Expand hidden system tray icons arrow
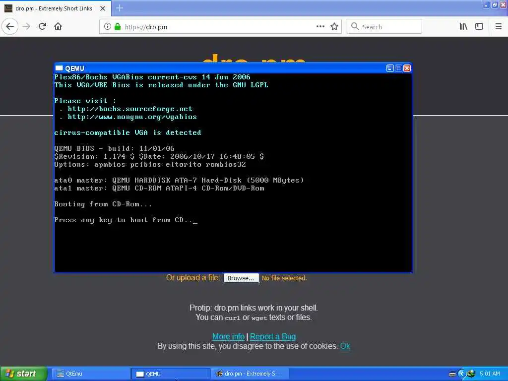Screen dimensions: 508x381 (462, 374)
